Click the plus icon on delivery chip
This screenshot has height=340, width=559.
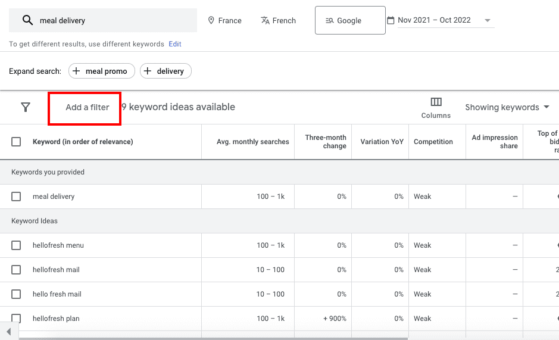point(147,71)
